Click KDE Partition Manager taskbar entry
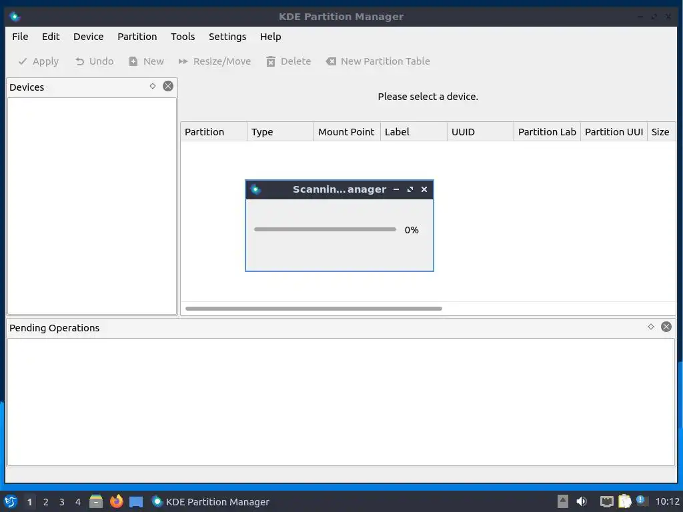This screenshot has width=683, height=512. click(211, 501)
